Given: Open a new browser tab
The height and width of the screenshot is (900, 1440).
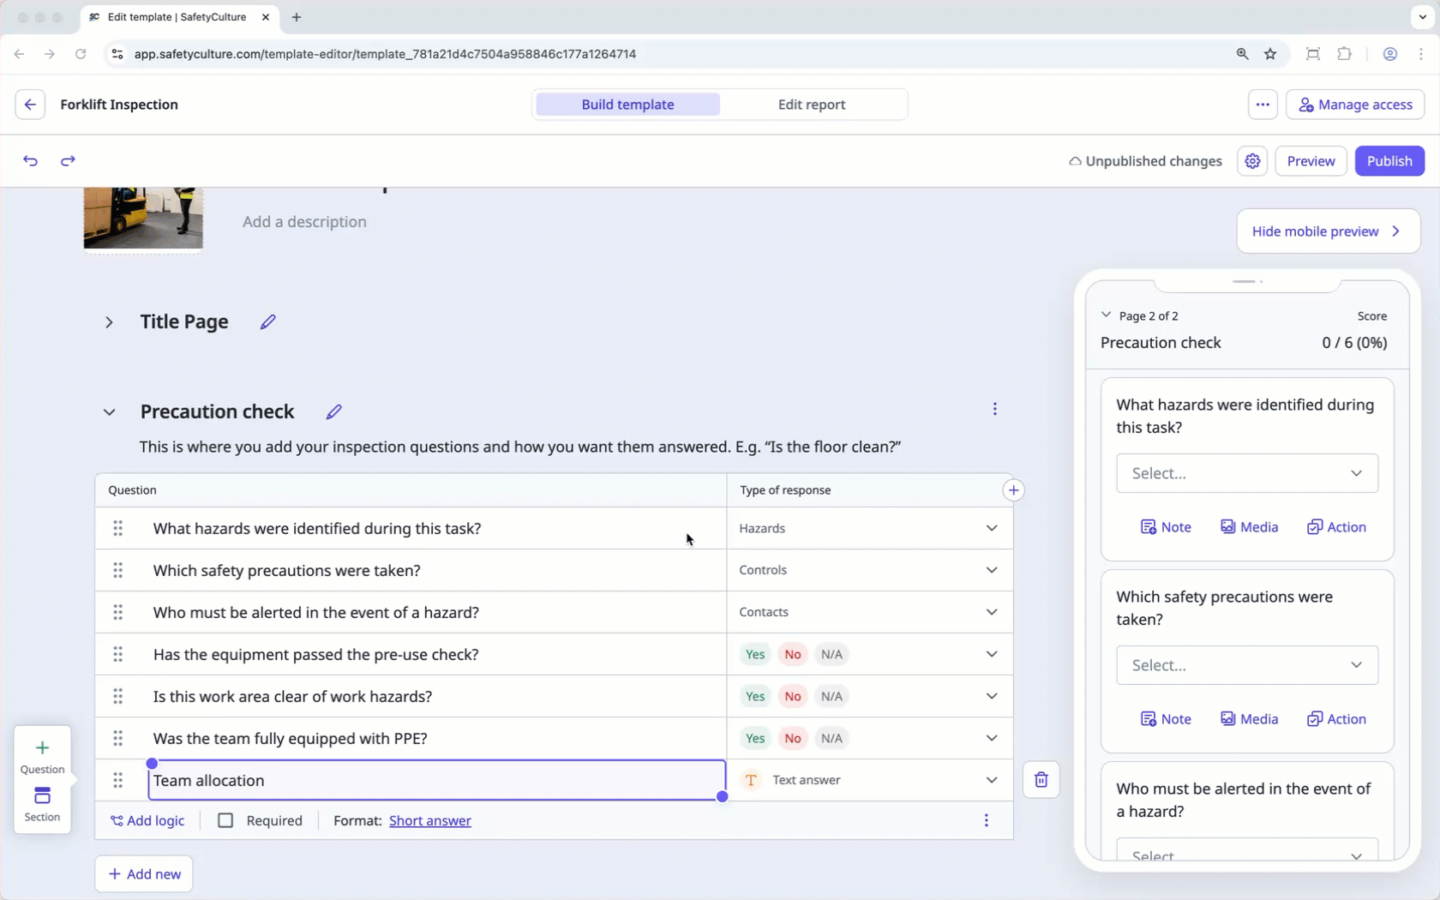Looking at the screenshot, I should click(297, 17).
